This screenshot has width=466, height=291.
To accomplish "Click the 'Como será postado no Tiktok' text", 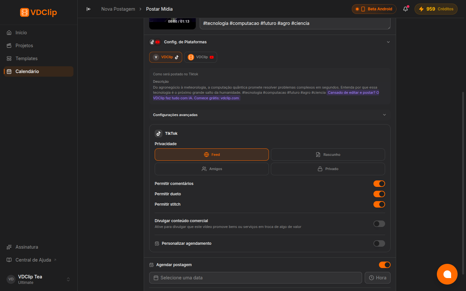I will coord(176,74).
